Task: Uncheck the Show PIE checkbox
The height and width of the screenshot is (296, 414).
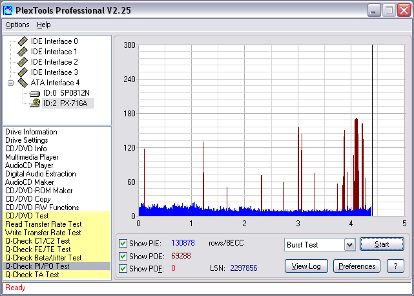Action: 123,243
